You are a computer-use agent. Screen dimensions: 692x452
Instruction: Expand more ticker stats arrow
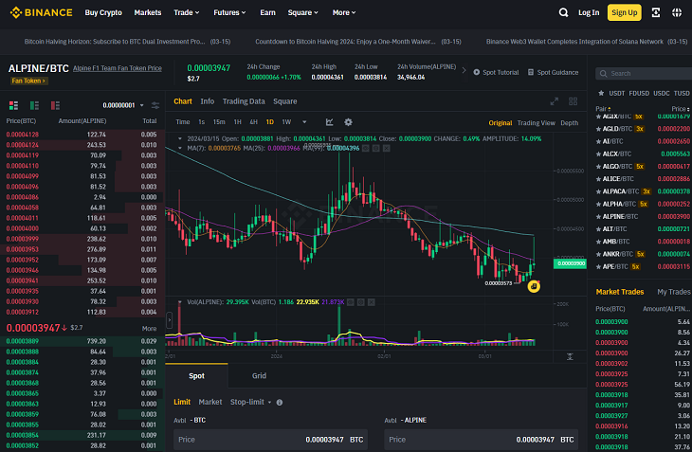(464, 70)
